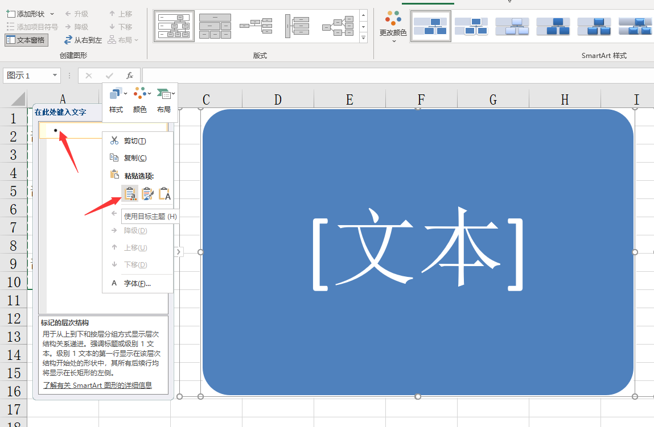Open the Name Box dropdown arrow

pos(55,76)
